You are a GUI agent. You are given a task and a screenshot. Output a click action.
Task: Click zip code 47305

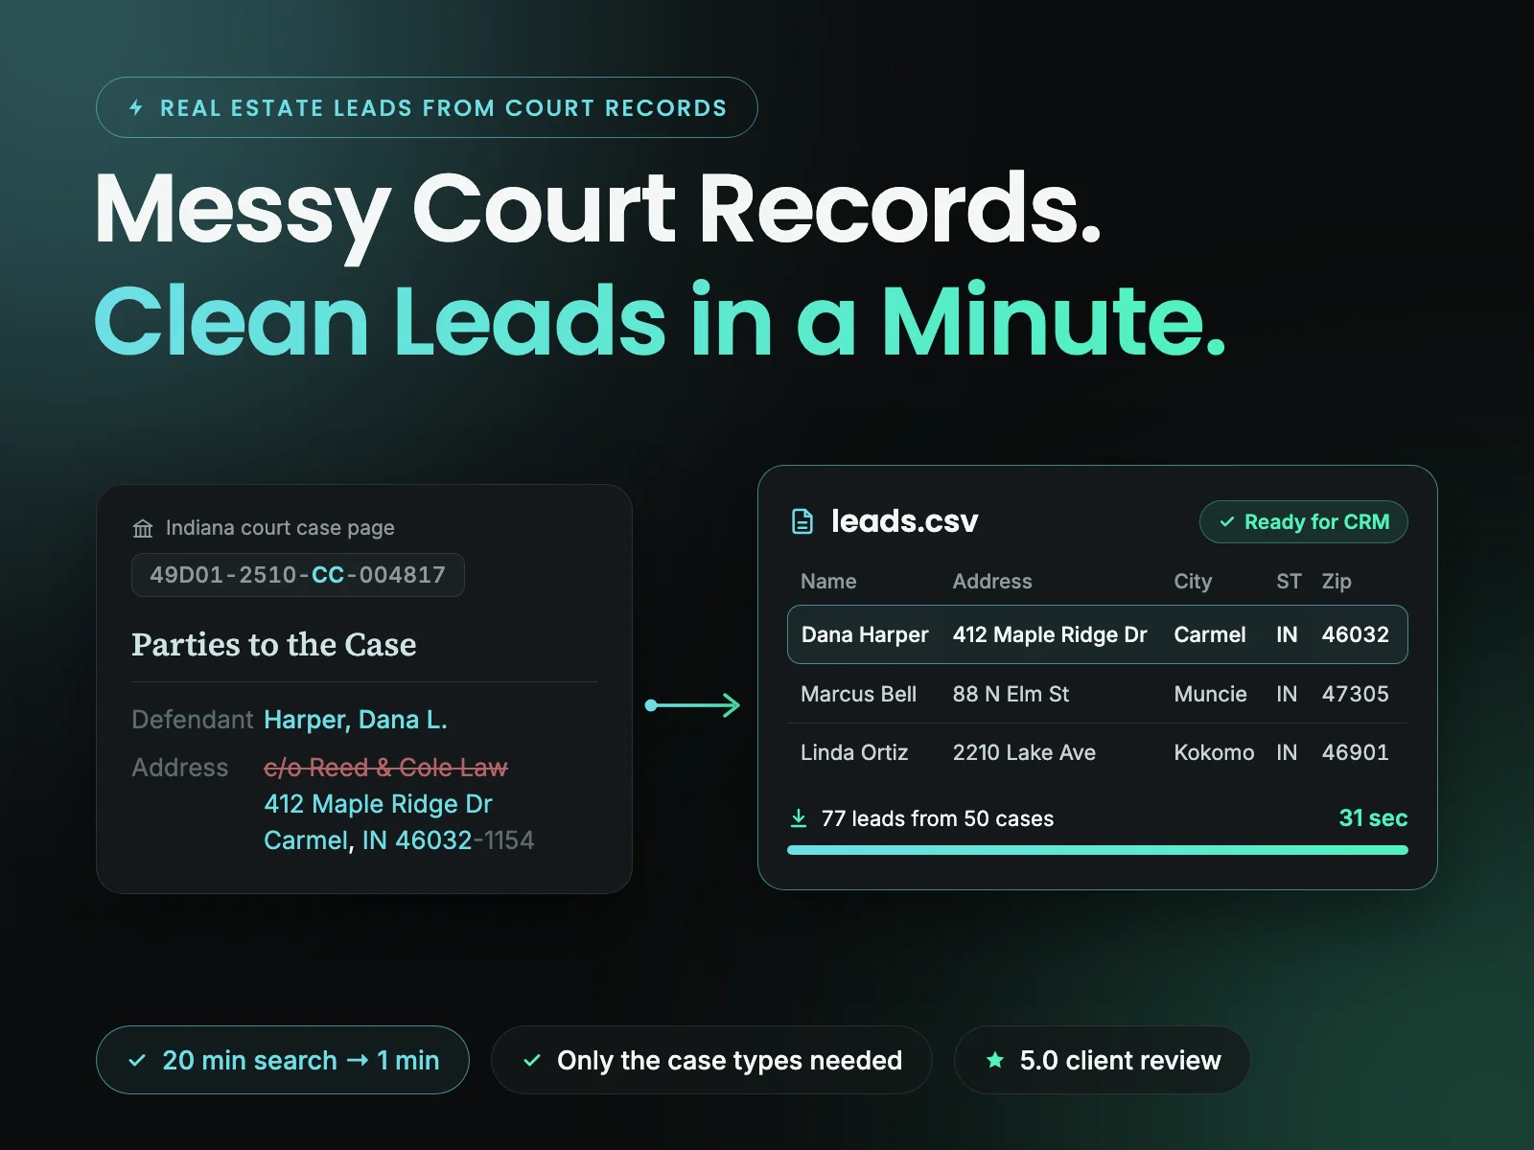coord(1356,694)
